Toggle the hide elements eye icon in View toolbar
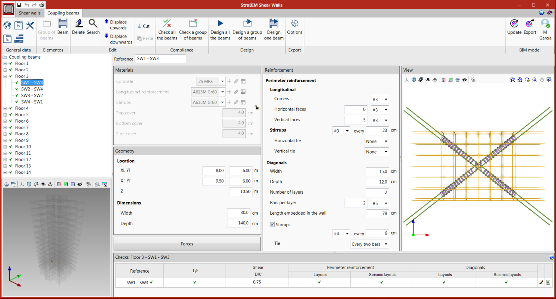The height and width of the screenshot is (299, 556). coord(464,80)
